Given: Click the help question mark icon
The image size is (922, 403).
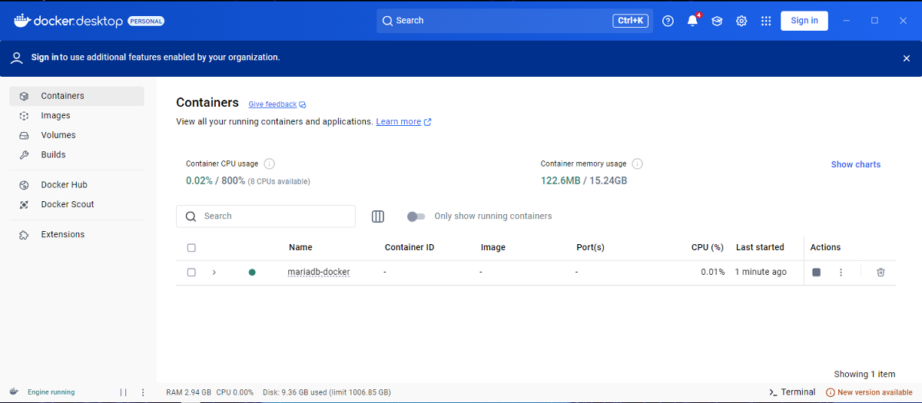Looking at the screenshot, I should click(668, 21).
